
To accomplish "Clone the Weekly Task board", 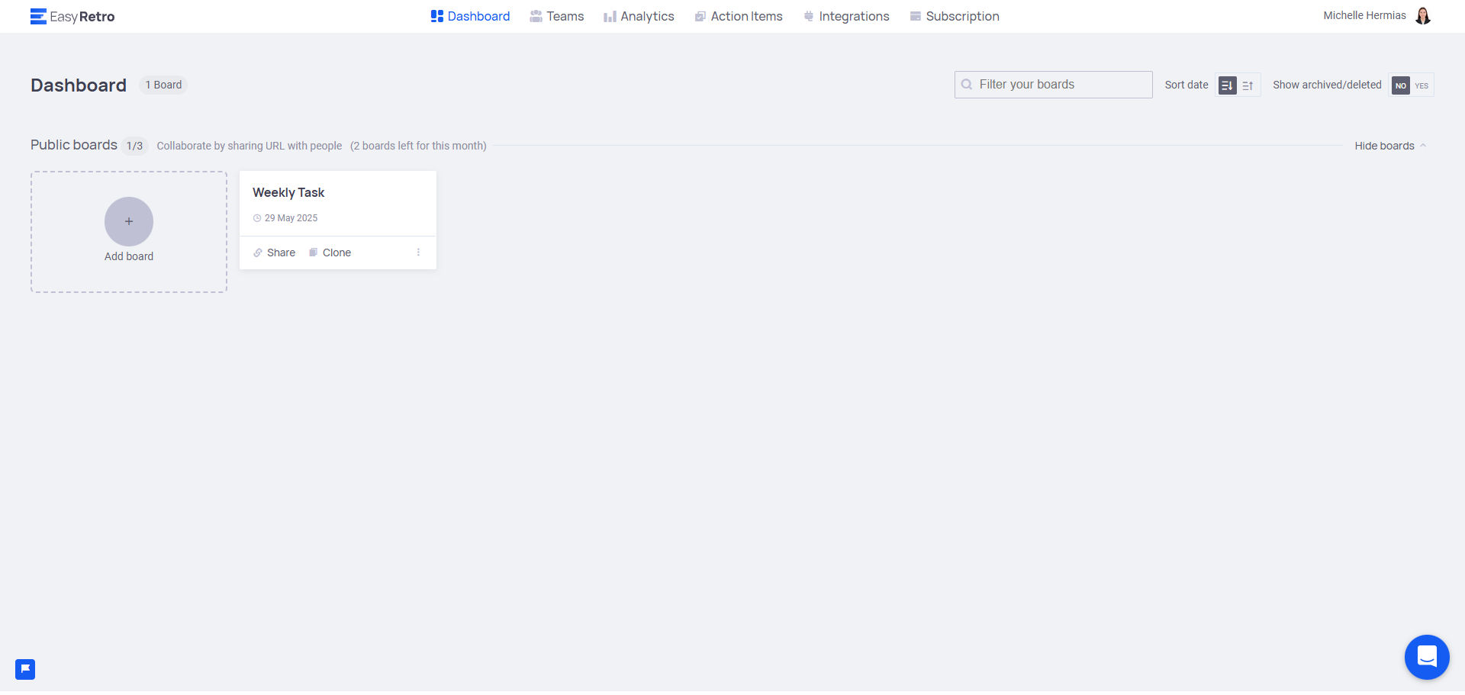I will click(x=330, y=253).
